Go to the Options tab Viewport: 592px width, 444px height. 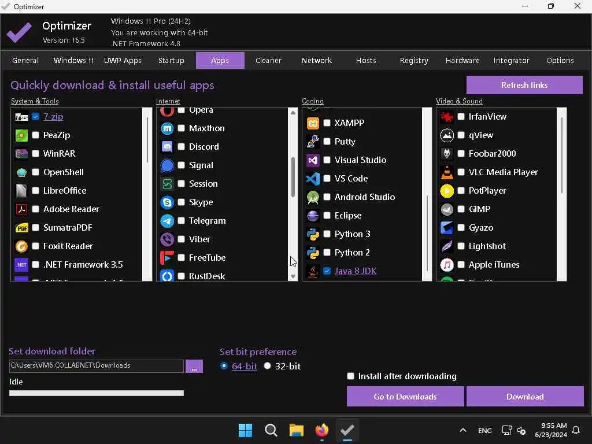560,60
